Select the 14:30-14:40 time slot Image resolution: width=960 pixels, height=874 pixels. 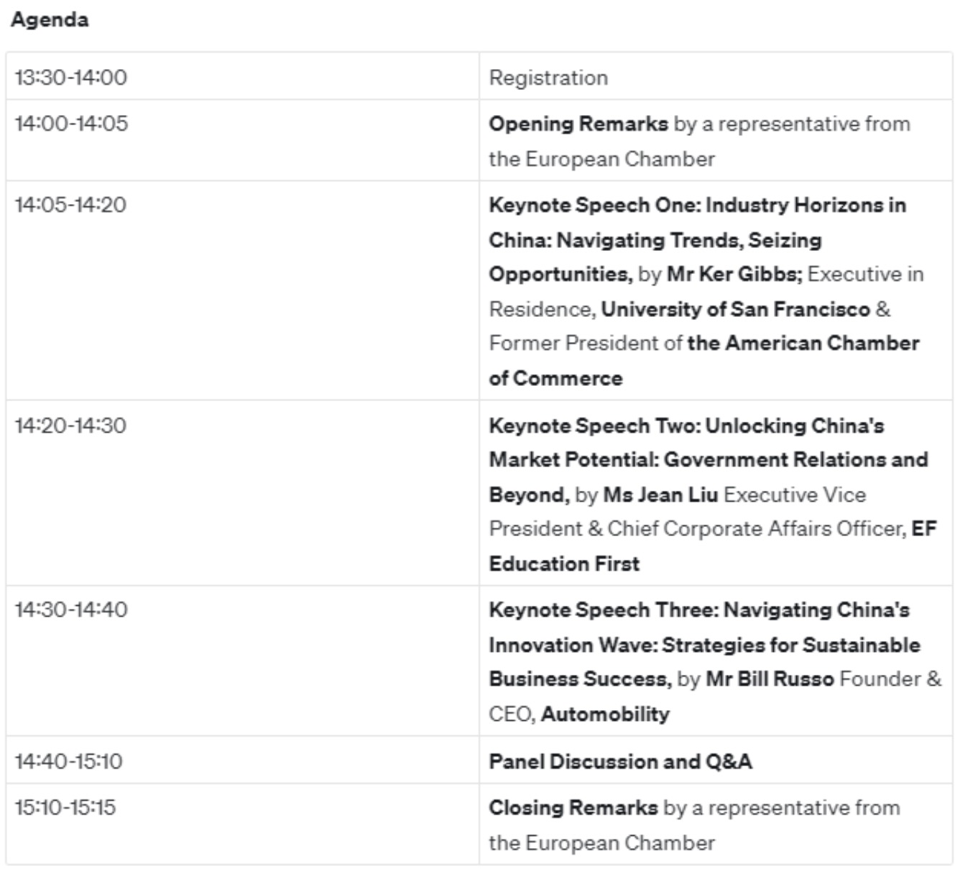tap(71, 609)
